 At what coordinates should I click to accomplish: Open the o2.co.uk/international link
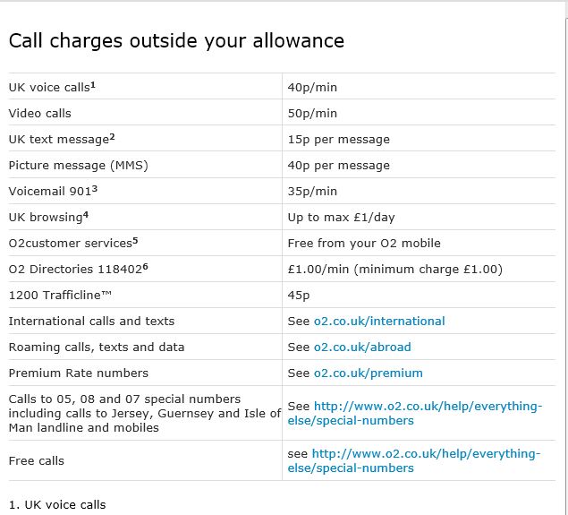[378, 321]
